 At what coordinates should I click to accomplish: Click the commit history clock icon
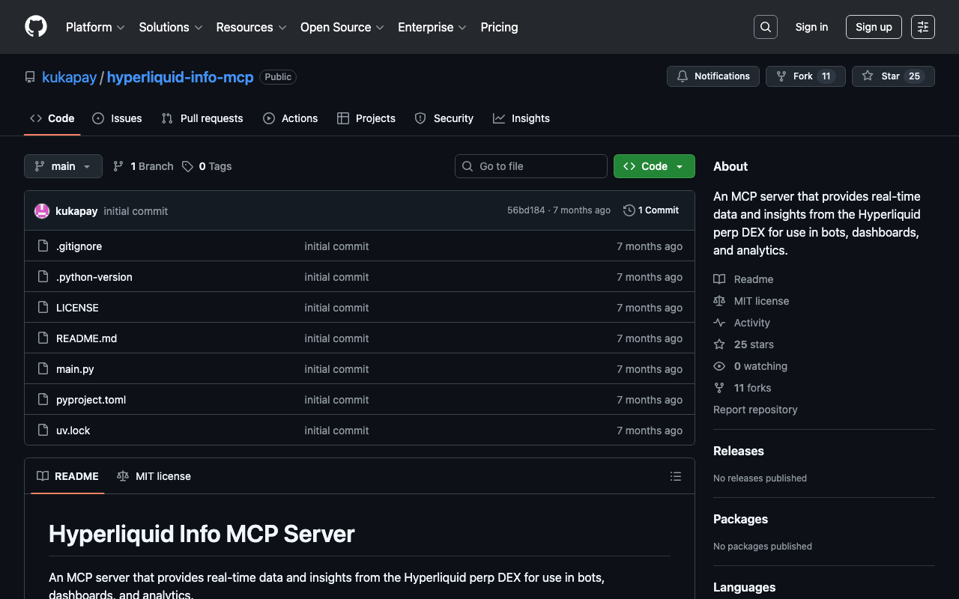(x=629, y=210)
